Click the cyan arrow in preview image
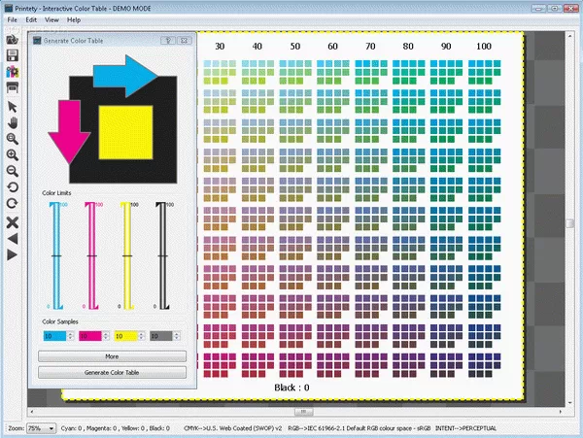This screenshot has height=438, width=583. pos(125,76)
